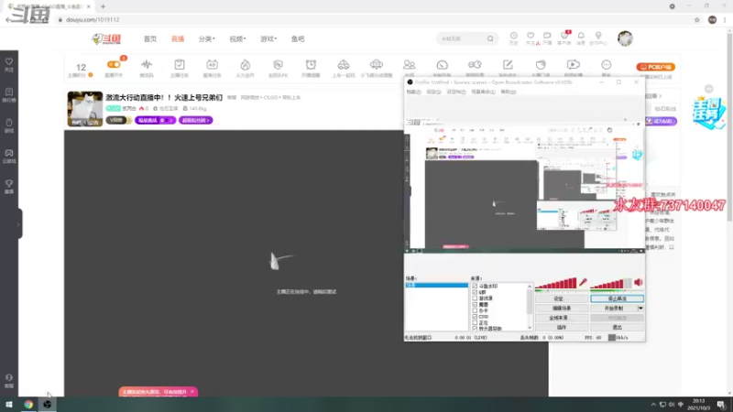733x412 pixels.
Task: Open dropdown arrow beside 开始录制
Action: tap(640, 309)
